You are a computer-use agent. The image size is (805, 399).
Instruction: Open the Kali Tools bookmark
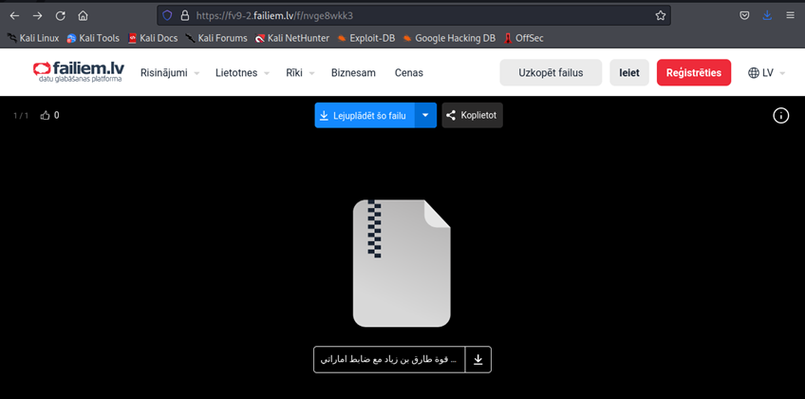point(93,38)
